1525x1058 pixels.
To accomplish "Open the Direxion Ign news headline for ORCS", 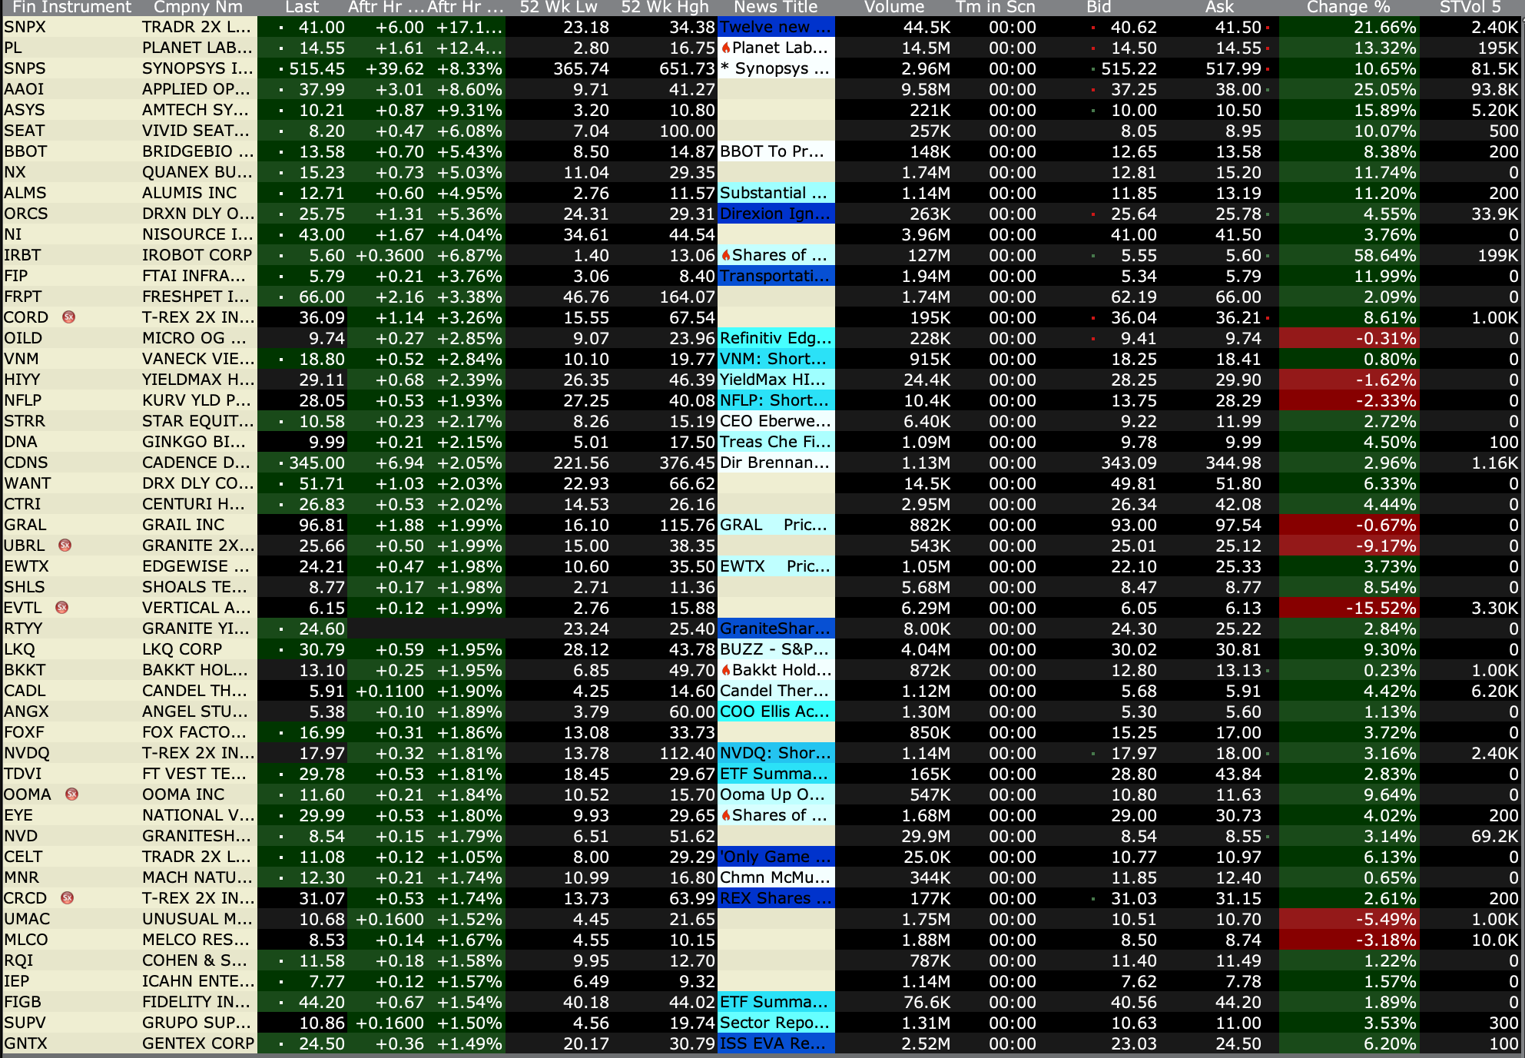I will pos(774,214).
